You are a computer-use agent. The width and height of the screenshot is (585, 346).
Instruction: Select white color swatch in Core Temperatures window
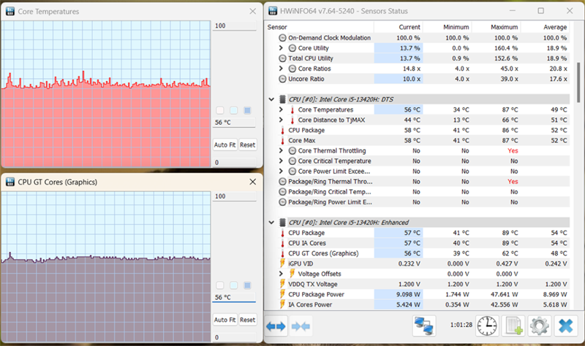[x=220, y=110]
